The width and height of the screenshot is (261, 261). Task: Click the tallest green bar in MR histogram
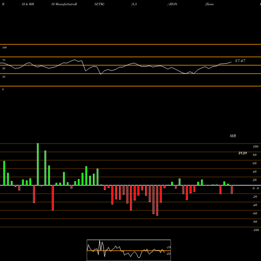coord(38,164)
